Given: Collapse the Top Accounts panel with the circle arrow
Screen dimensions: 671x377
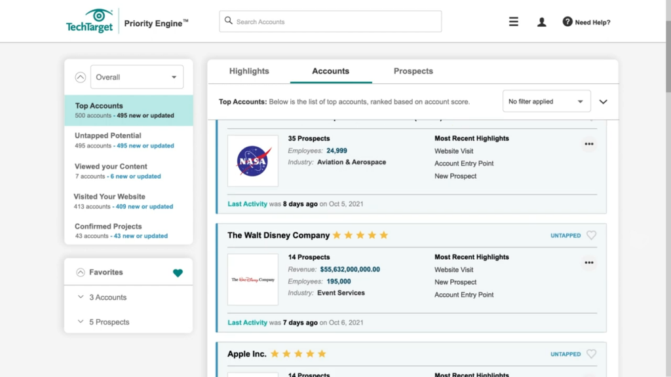Looking at the screenshot, I should click(x=80, y=77).
